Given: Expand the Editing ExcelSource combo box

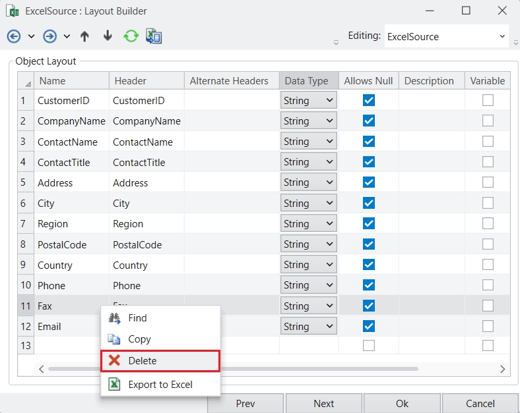Looking at the screenshot, I should [502, 37].
